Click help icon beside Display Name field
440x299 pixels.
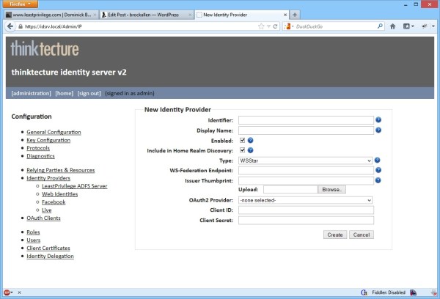(378, 130)
